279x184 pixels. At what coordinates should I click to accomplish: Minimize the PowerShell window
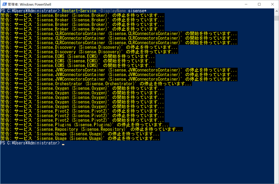click(x=246, y=4)
